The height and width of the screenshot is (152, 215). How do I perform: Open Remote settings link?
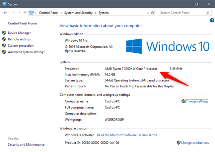19,39
